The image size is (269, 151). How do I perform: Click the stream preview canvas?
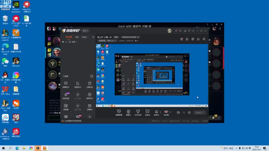tap(152, 75)
